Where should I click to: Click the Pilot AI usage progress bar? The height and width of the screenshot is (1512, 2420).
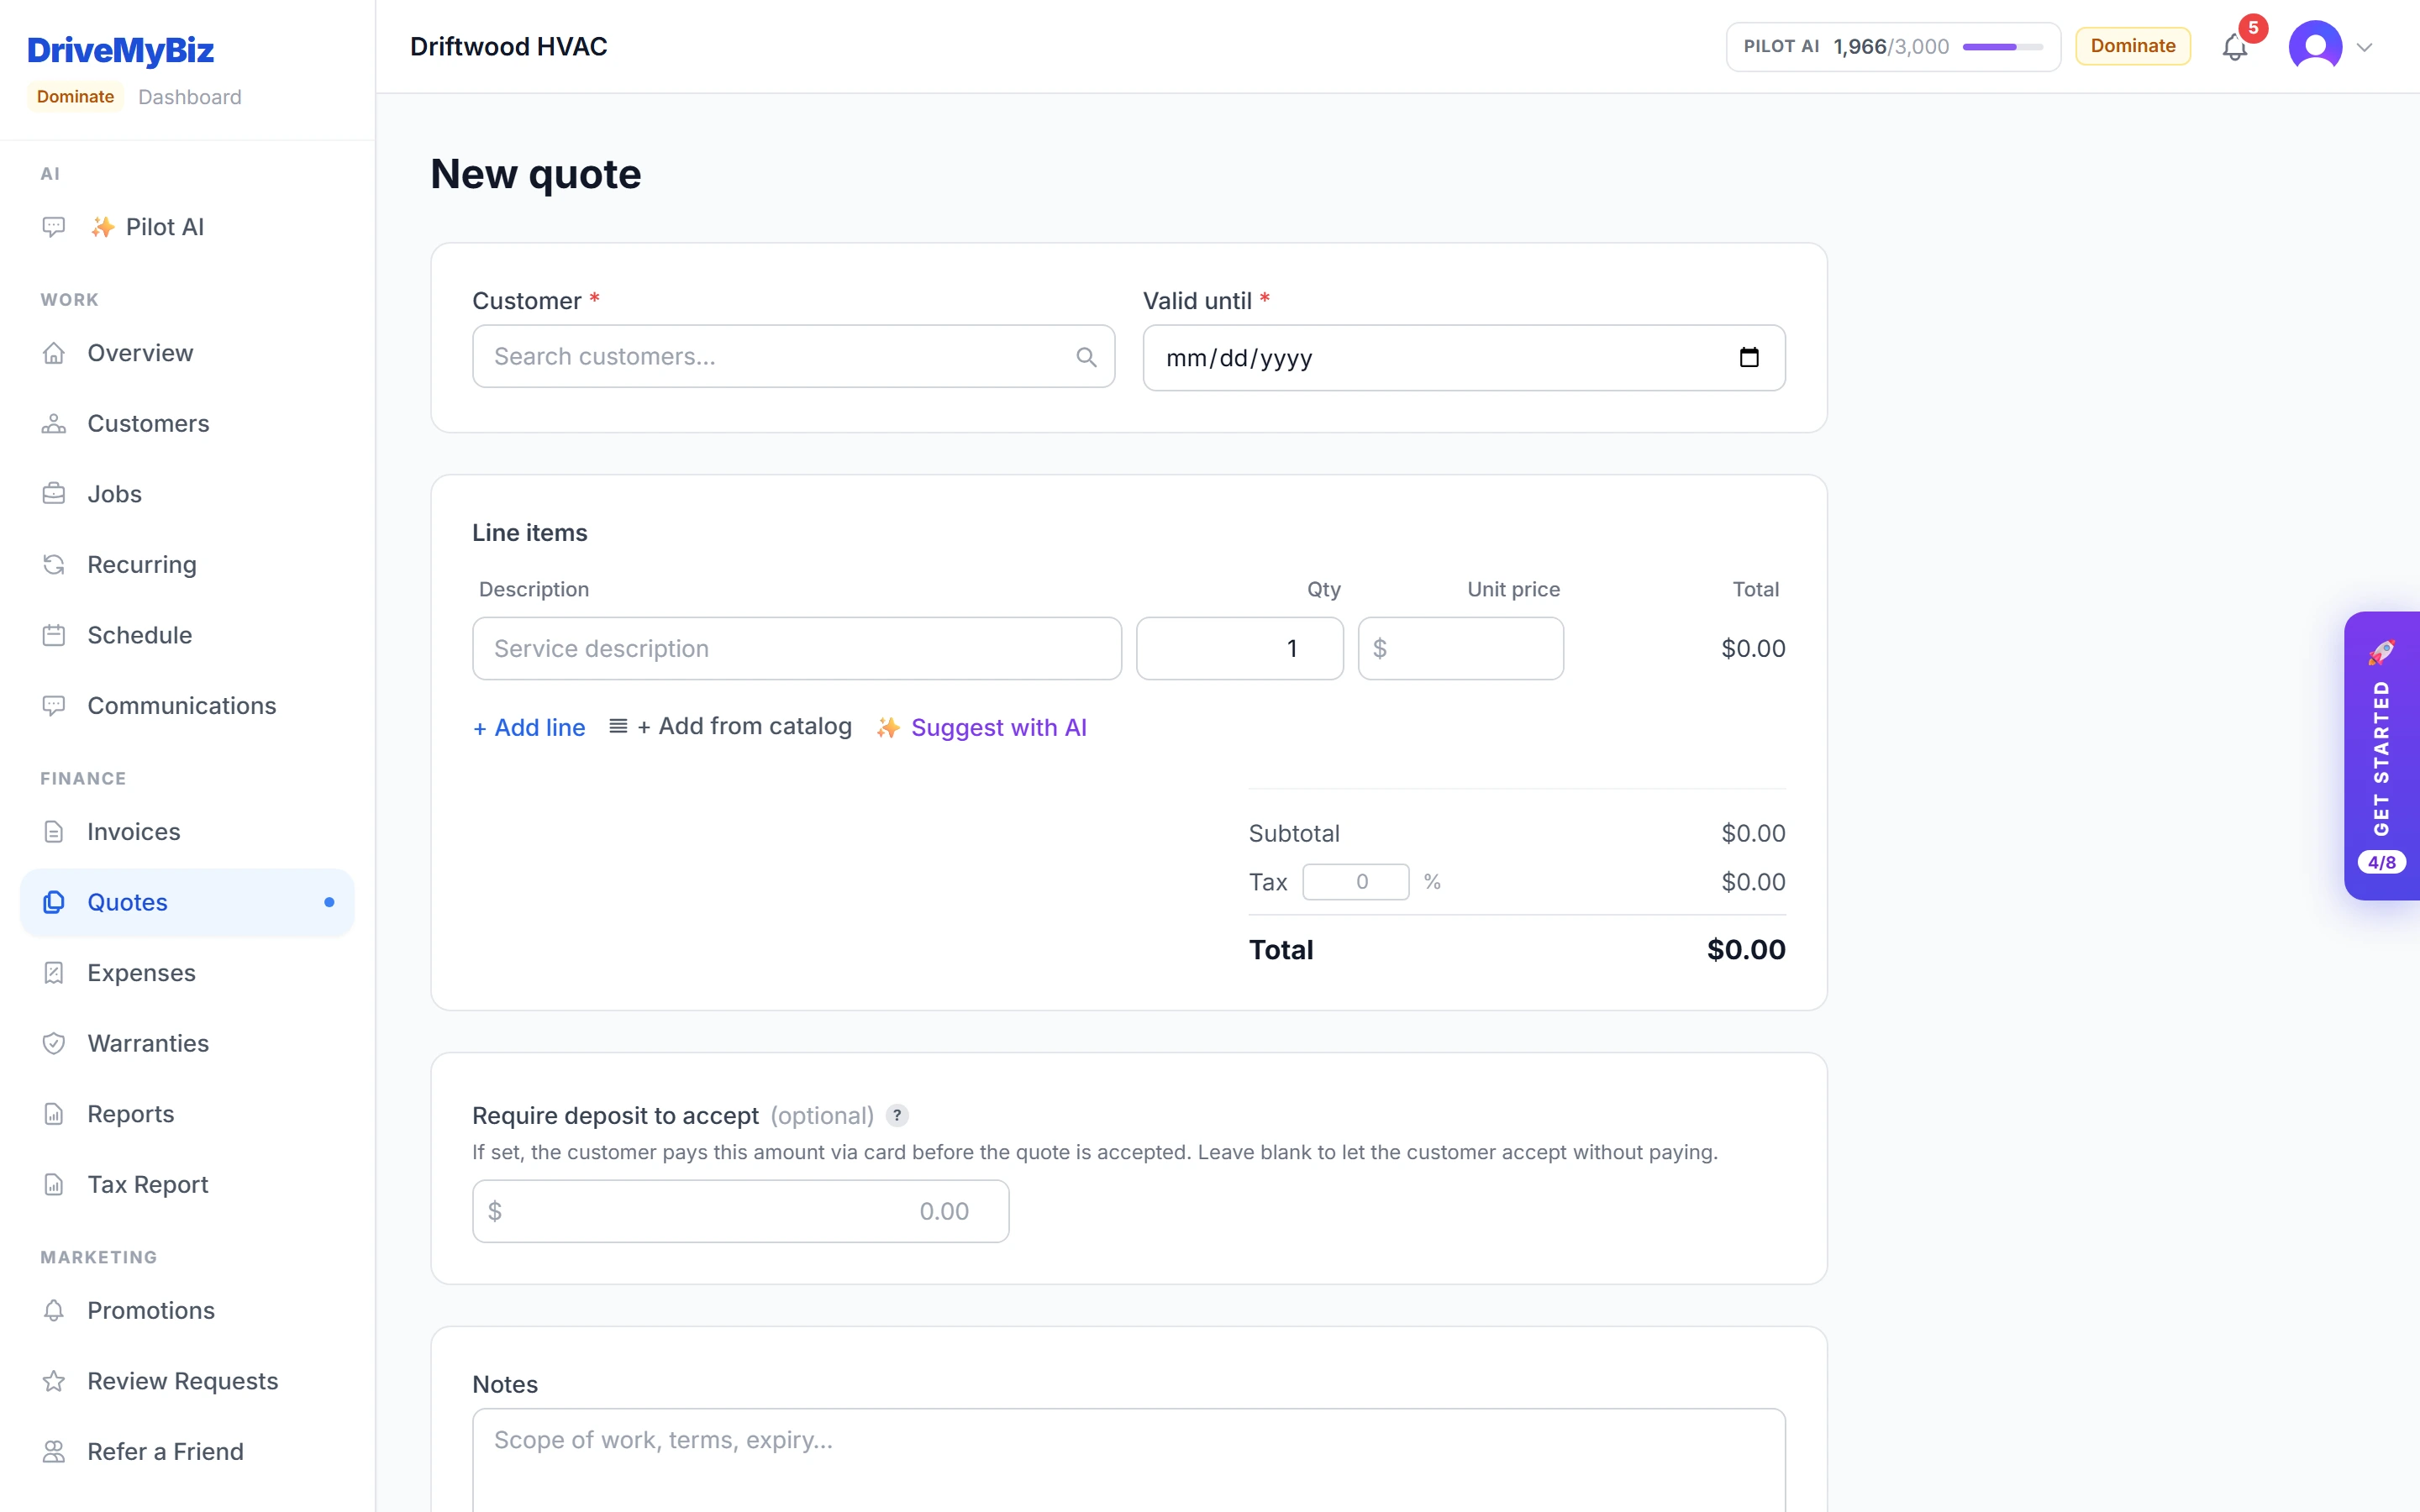(x=2002, y=47)
